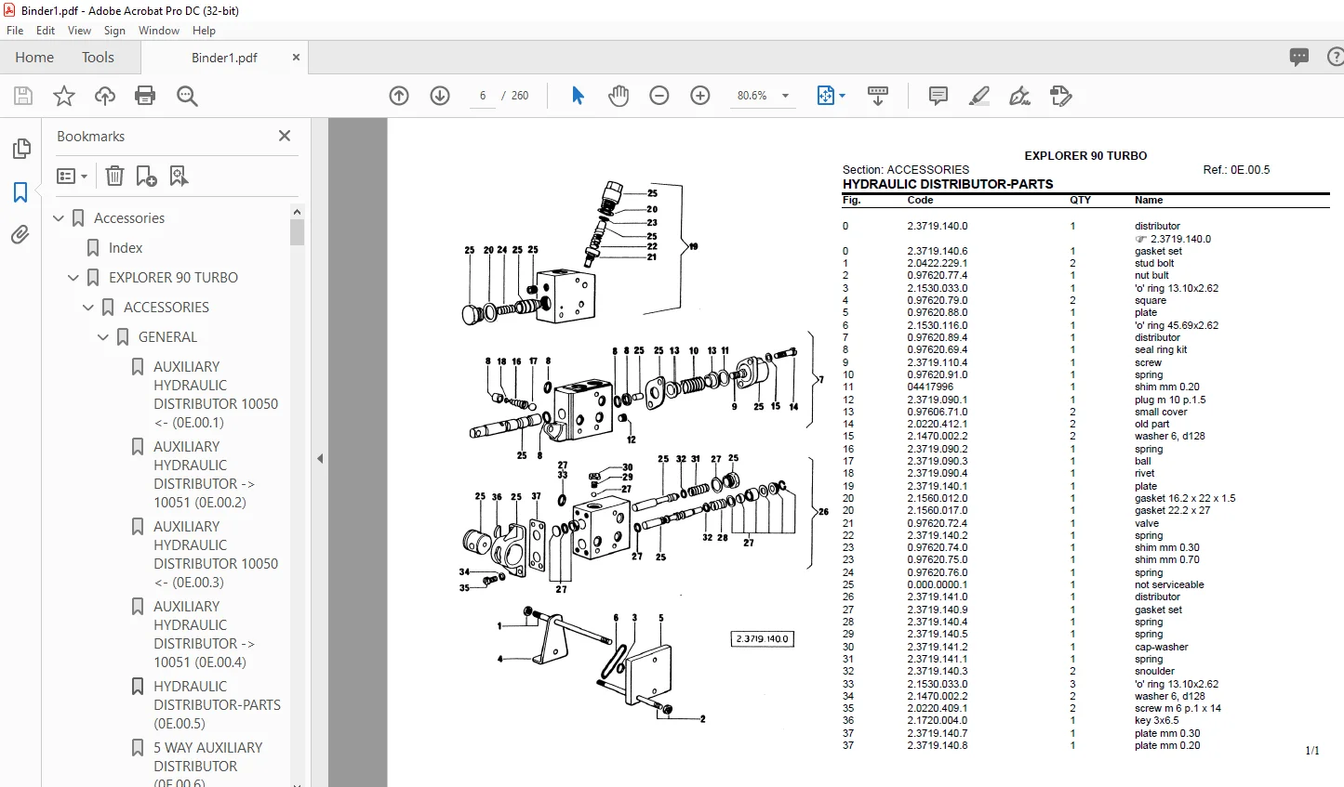Switch to the Tools tab
The image size is (1344, 787).
coord(98,58)
